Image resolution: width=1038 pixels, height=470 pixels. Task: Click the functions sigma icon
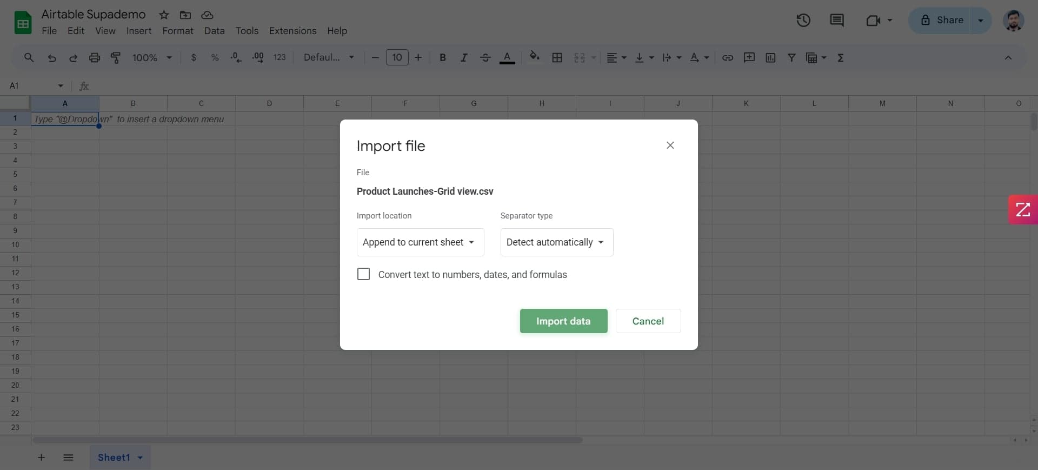(840, 57)
